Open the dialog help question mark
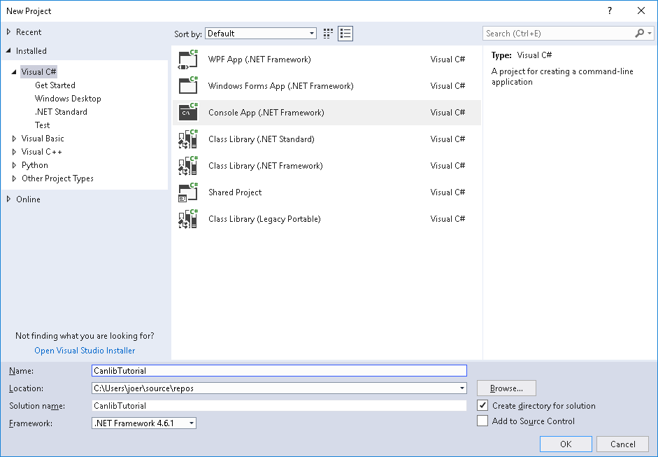658x457 pixels. 610,11
